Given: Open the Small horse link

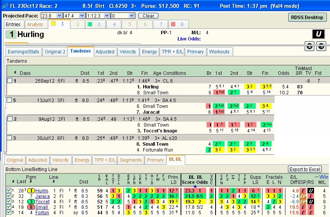Looking at the screenshot, I should coord(42,207).
